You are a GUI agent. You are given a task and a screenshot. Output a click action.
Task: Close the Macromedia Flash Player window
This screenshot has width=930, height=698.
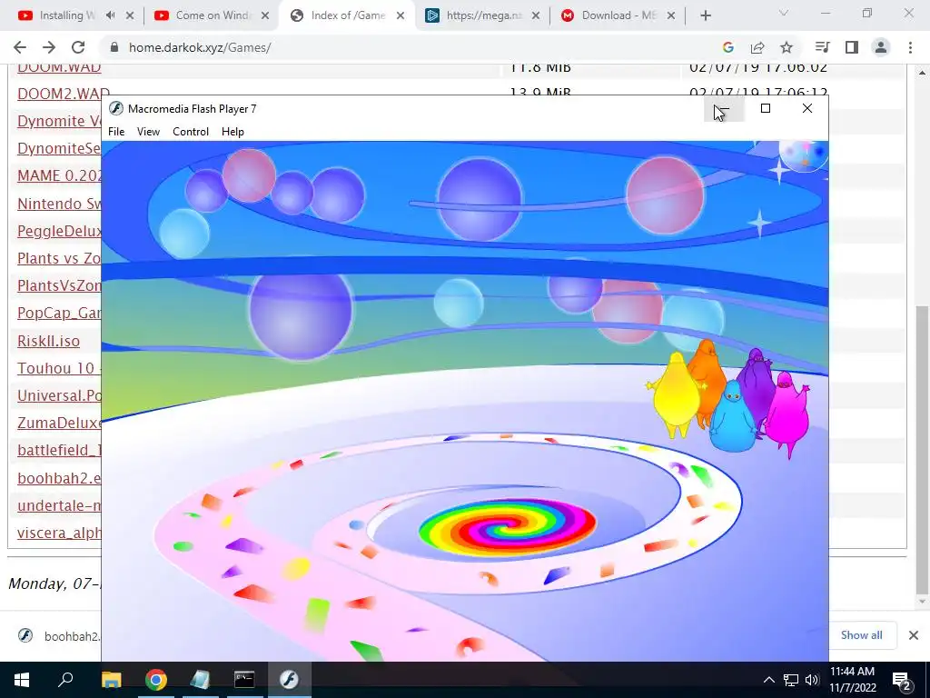807,109
